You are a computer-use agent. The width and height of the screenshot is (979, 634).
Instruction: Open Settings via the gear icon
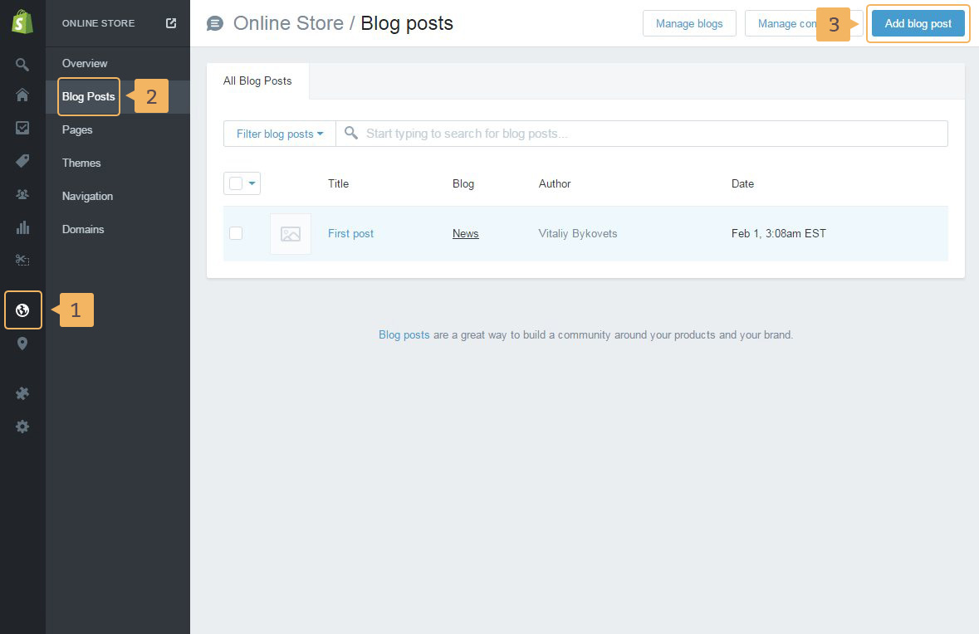click(x=22, y=427)
